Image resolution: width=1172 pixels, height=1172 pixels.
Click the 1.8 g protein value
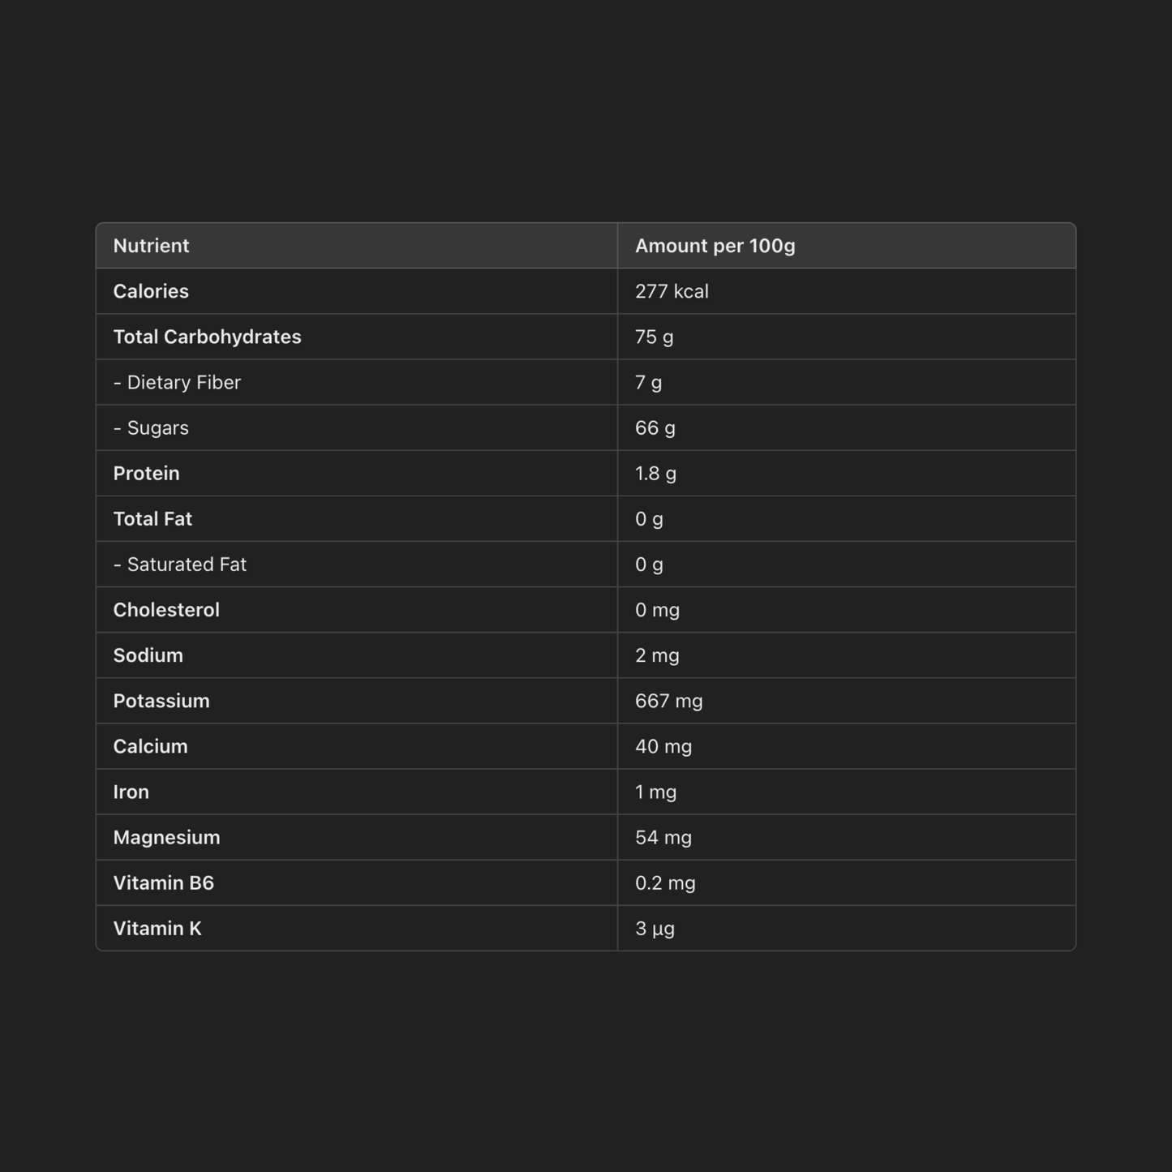coord(655,473)
